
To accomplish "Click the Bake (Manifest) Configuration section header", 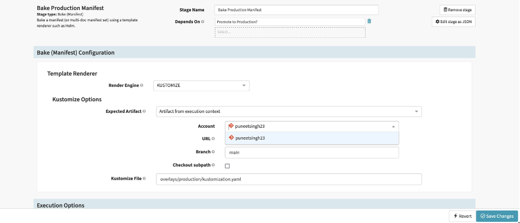I will pos(254,53).
